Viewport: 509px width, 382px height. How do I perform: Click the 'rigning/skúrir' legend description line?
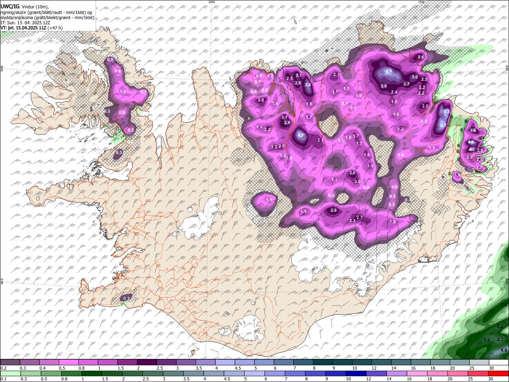(x=47, y=12)
